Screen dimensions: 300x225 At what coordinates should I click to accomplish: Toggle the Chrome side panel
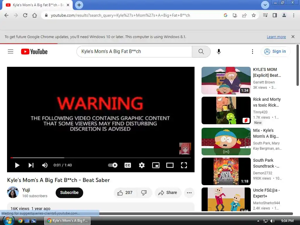click(x=275, y=15)
